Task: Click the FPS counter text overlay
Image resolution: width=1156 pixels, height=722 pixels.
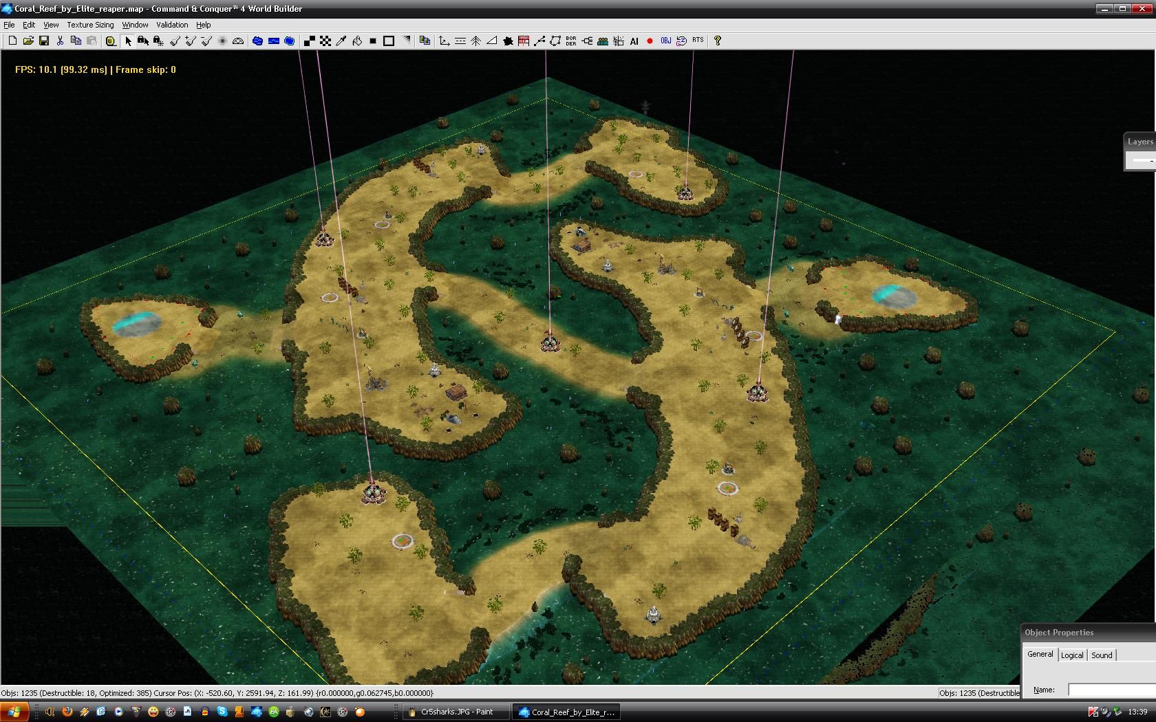Action: [96, 69]
